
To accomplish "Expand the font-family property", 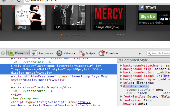I will click(x=121, y=96).
